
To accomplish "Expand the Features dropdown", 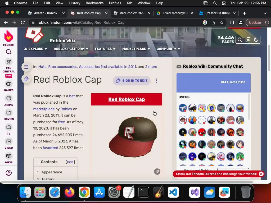I will 105,49.
